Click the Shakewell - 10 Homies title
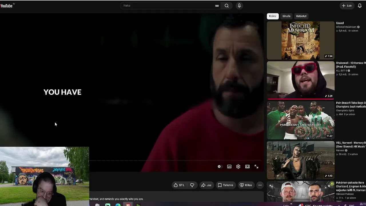The image size is (366, 206). click(x=351, y=65)
